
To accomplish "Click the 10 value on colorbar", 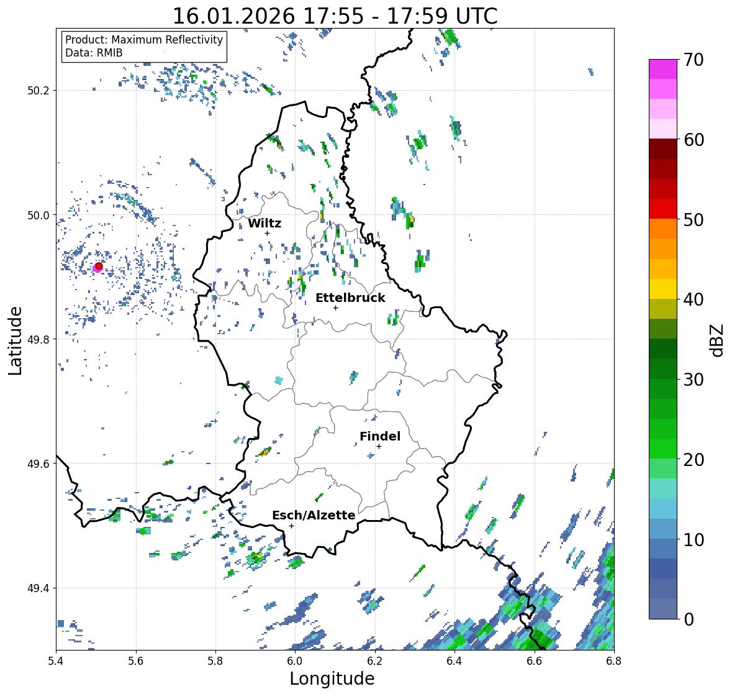I will tap(694, 539).
